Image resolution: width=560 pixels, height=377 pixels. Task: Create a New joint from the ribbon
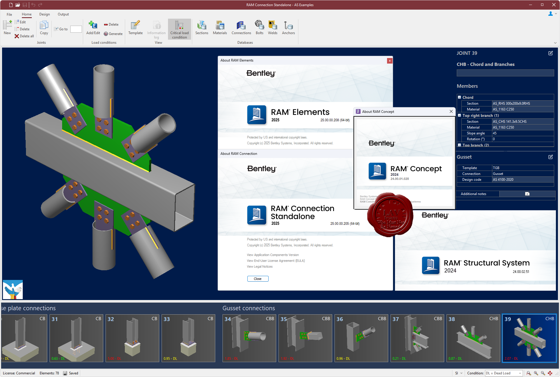7,27
